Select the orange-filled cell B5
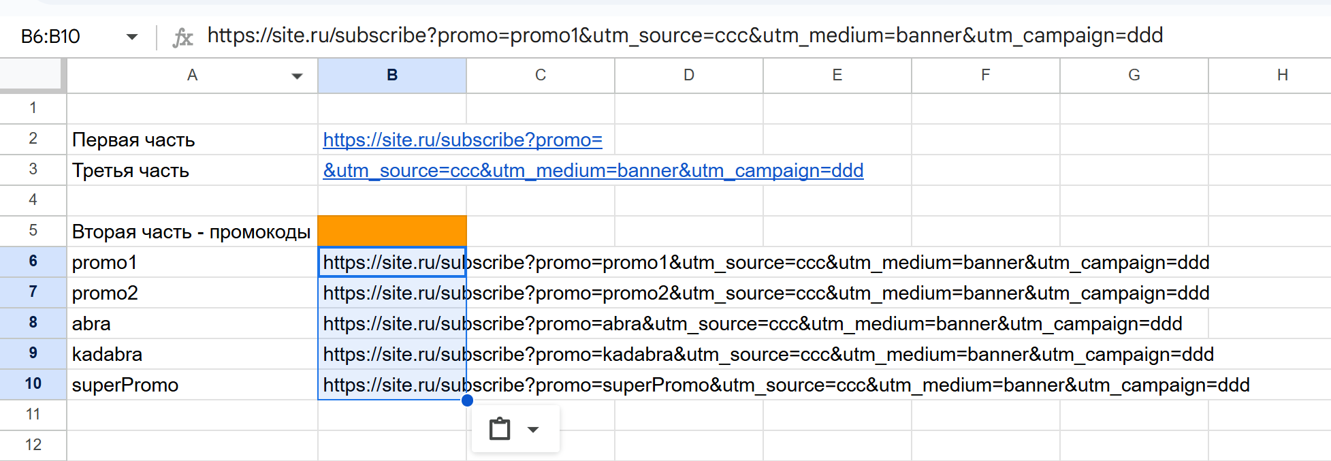Image resolution: width=1331 pixels, height=461 pixels. [392, 231]
